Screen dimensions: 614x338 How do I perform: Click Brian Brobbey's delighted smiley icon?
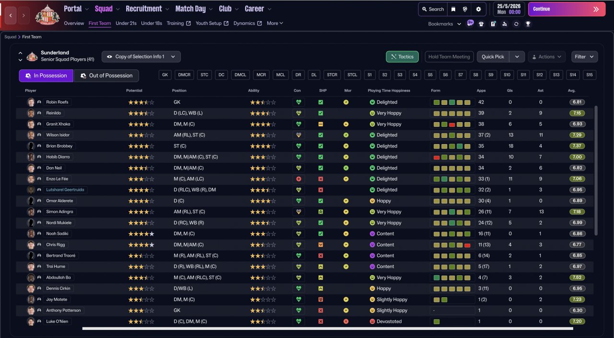tap(372, 146)
